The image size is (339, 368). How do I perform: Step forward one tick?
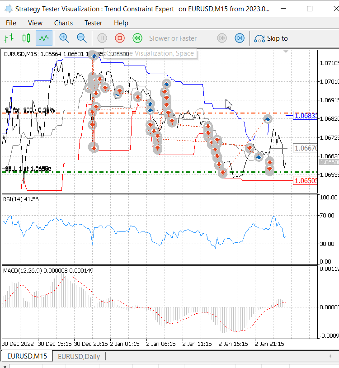point(240,38)
